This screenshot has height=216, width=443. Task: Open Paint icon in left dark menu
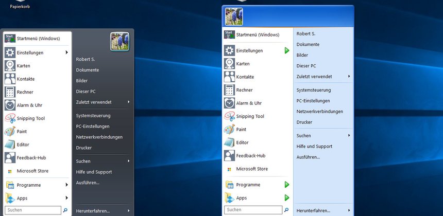10,132
